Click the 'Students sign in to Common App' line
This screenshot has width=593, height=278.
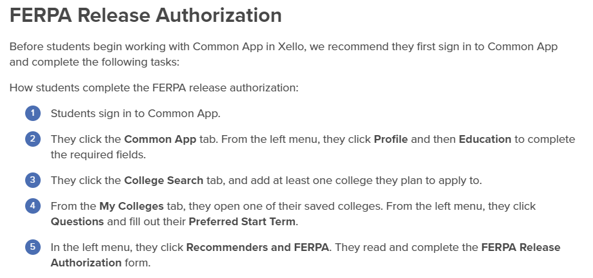tap(136, 114)
